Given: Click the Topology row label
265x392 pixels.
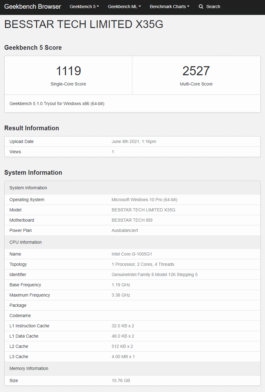Looking at the screenshot, I should point(18,264).
